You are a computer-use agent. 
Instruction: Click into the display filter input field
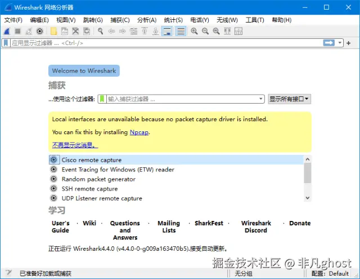tap(166, 43)
